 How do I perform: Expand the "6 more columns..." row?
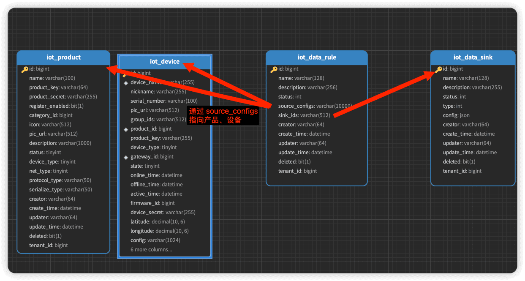pyautogui.click(x=151, y=250)
